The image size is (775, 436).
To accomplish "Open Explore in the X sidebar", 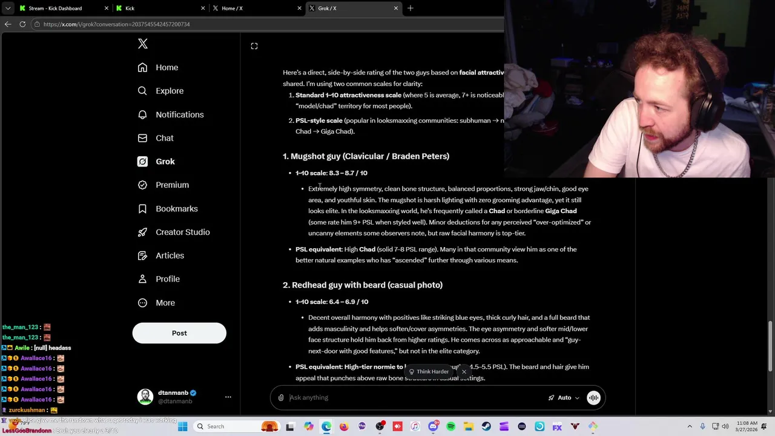I will tap(160, 91).
